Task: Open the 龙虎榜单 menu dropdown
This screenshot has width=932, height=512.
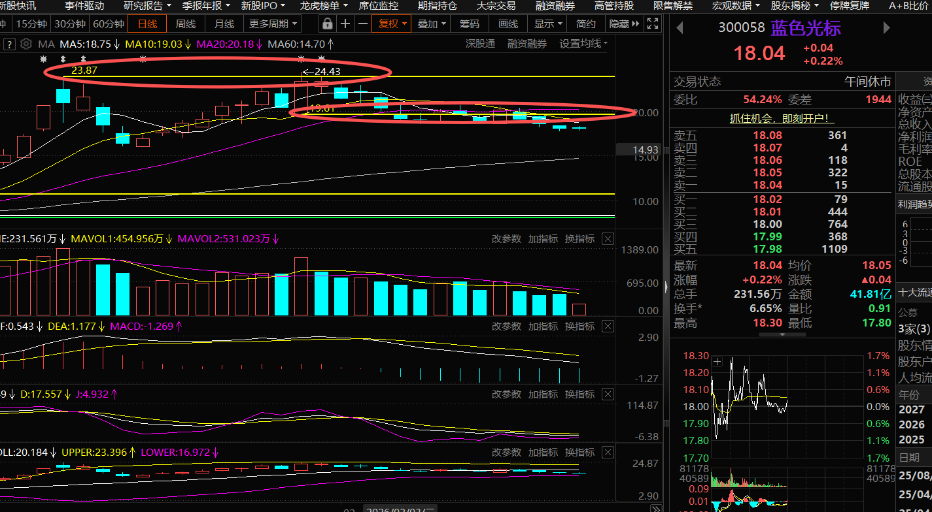Action: tap(324, 6)
